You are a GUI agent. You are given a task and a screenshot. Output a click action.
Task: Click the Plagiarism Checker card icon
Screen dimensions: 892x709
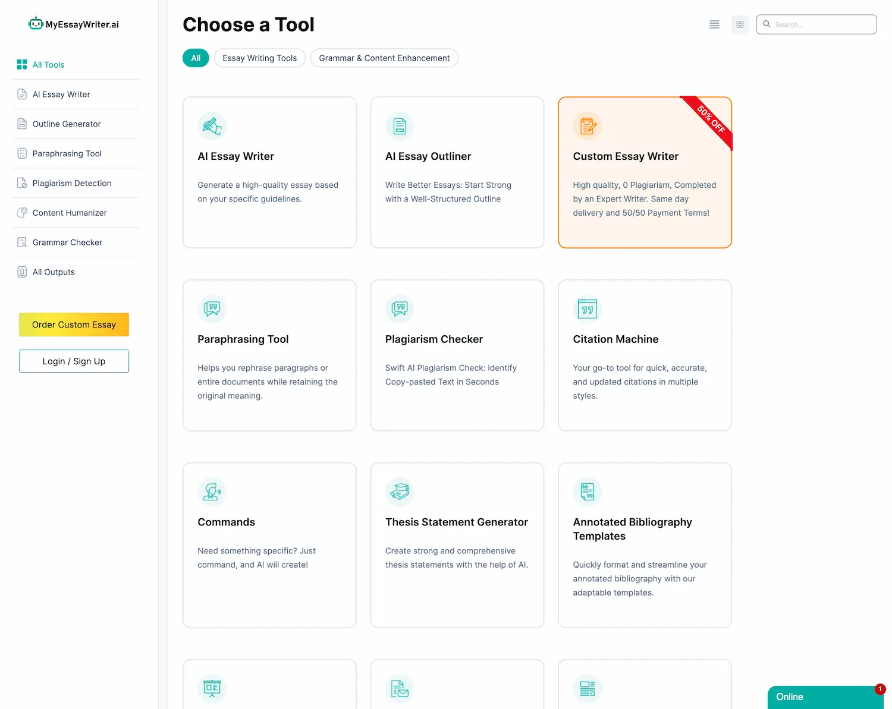click(x=400, y=309)
